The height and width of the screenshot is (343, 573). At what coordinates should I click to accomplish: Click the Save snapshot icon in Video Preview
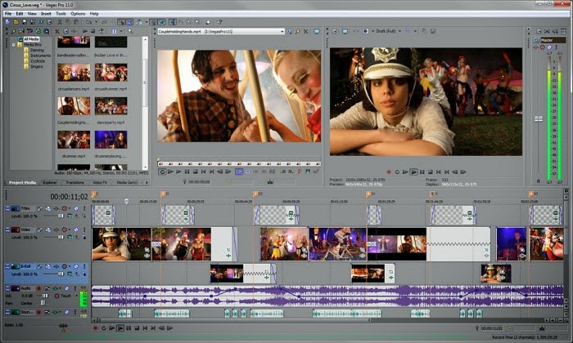pos(433,31)
